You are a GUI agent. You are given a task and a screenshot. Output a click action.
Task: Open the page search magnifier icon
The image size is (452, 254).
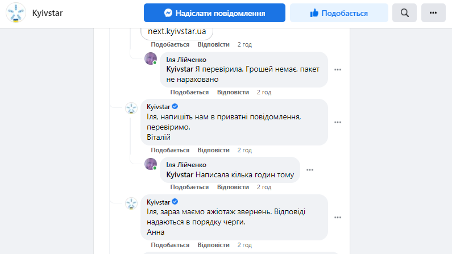(x=405, y=13)
